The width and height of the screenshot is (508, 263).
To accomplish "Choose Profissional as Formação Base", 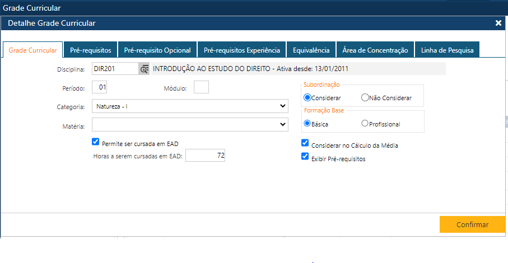I will (x=365, y=124).
